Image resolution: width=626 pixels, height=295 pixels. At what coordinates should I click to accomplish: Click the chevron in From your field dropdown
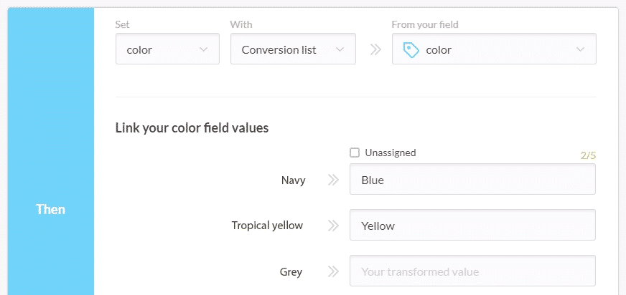pyautogui.click(x=580, y=50)
